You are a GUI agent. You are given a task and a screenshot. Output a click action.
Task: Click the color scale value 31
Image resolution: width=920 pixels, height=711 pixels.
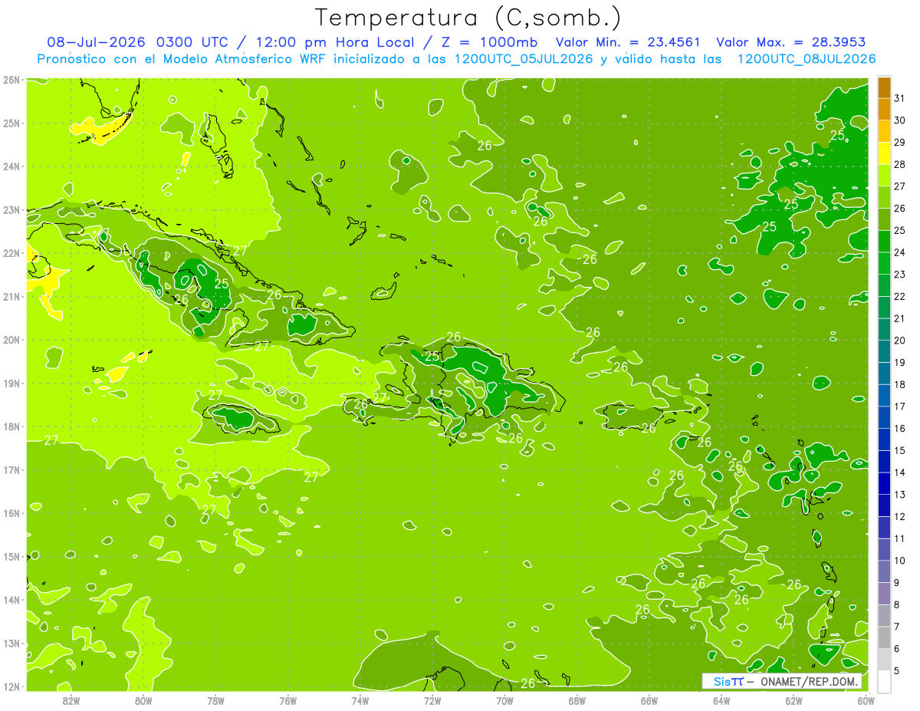coord(901,98)
